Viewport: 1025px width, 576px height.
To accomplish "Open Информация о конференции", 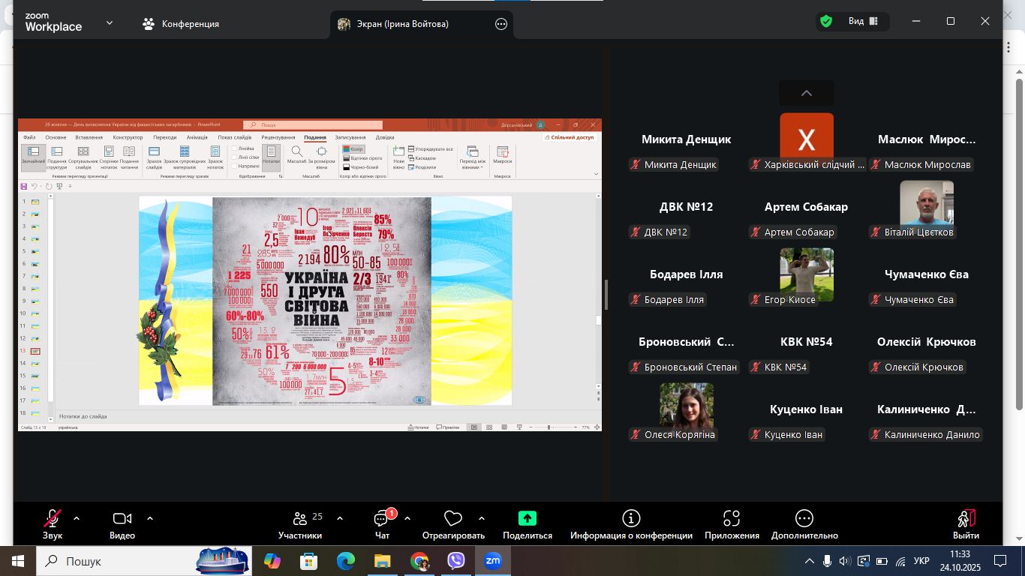I will (x=631, y=519).
